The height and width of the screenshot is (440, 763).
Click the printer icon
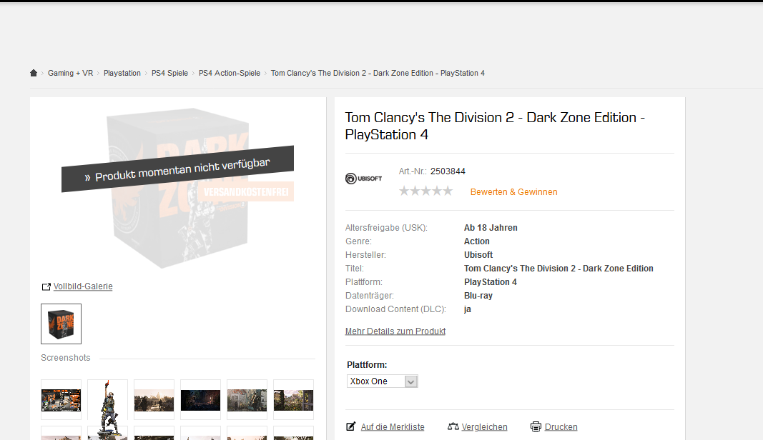[x=536, y=426]
